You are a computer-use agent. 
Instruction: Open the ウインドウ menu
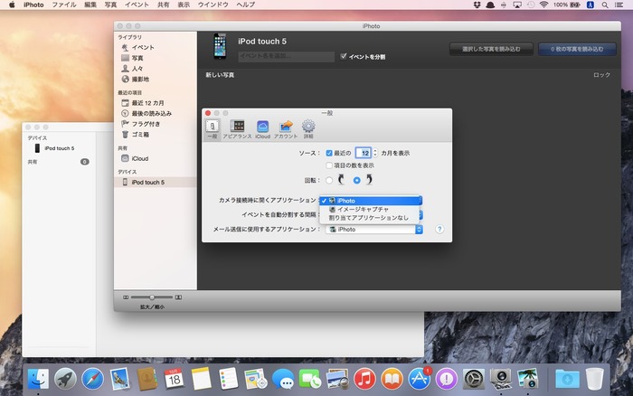pos(213,5)
